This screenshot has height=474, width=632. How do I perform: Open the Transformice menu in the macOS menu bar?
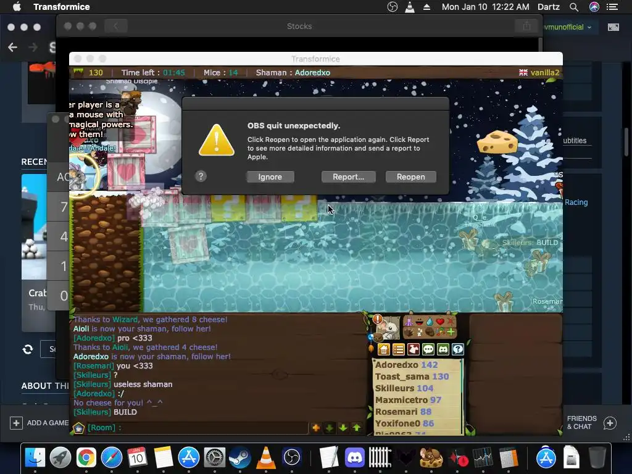(x=62, y=7)
